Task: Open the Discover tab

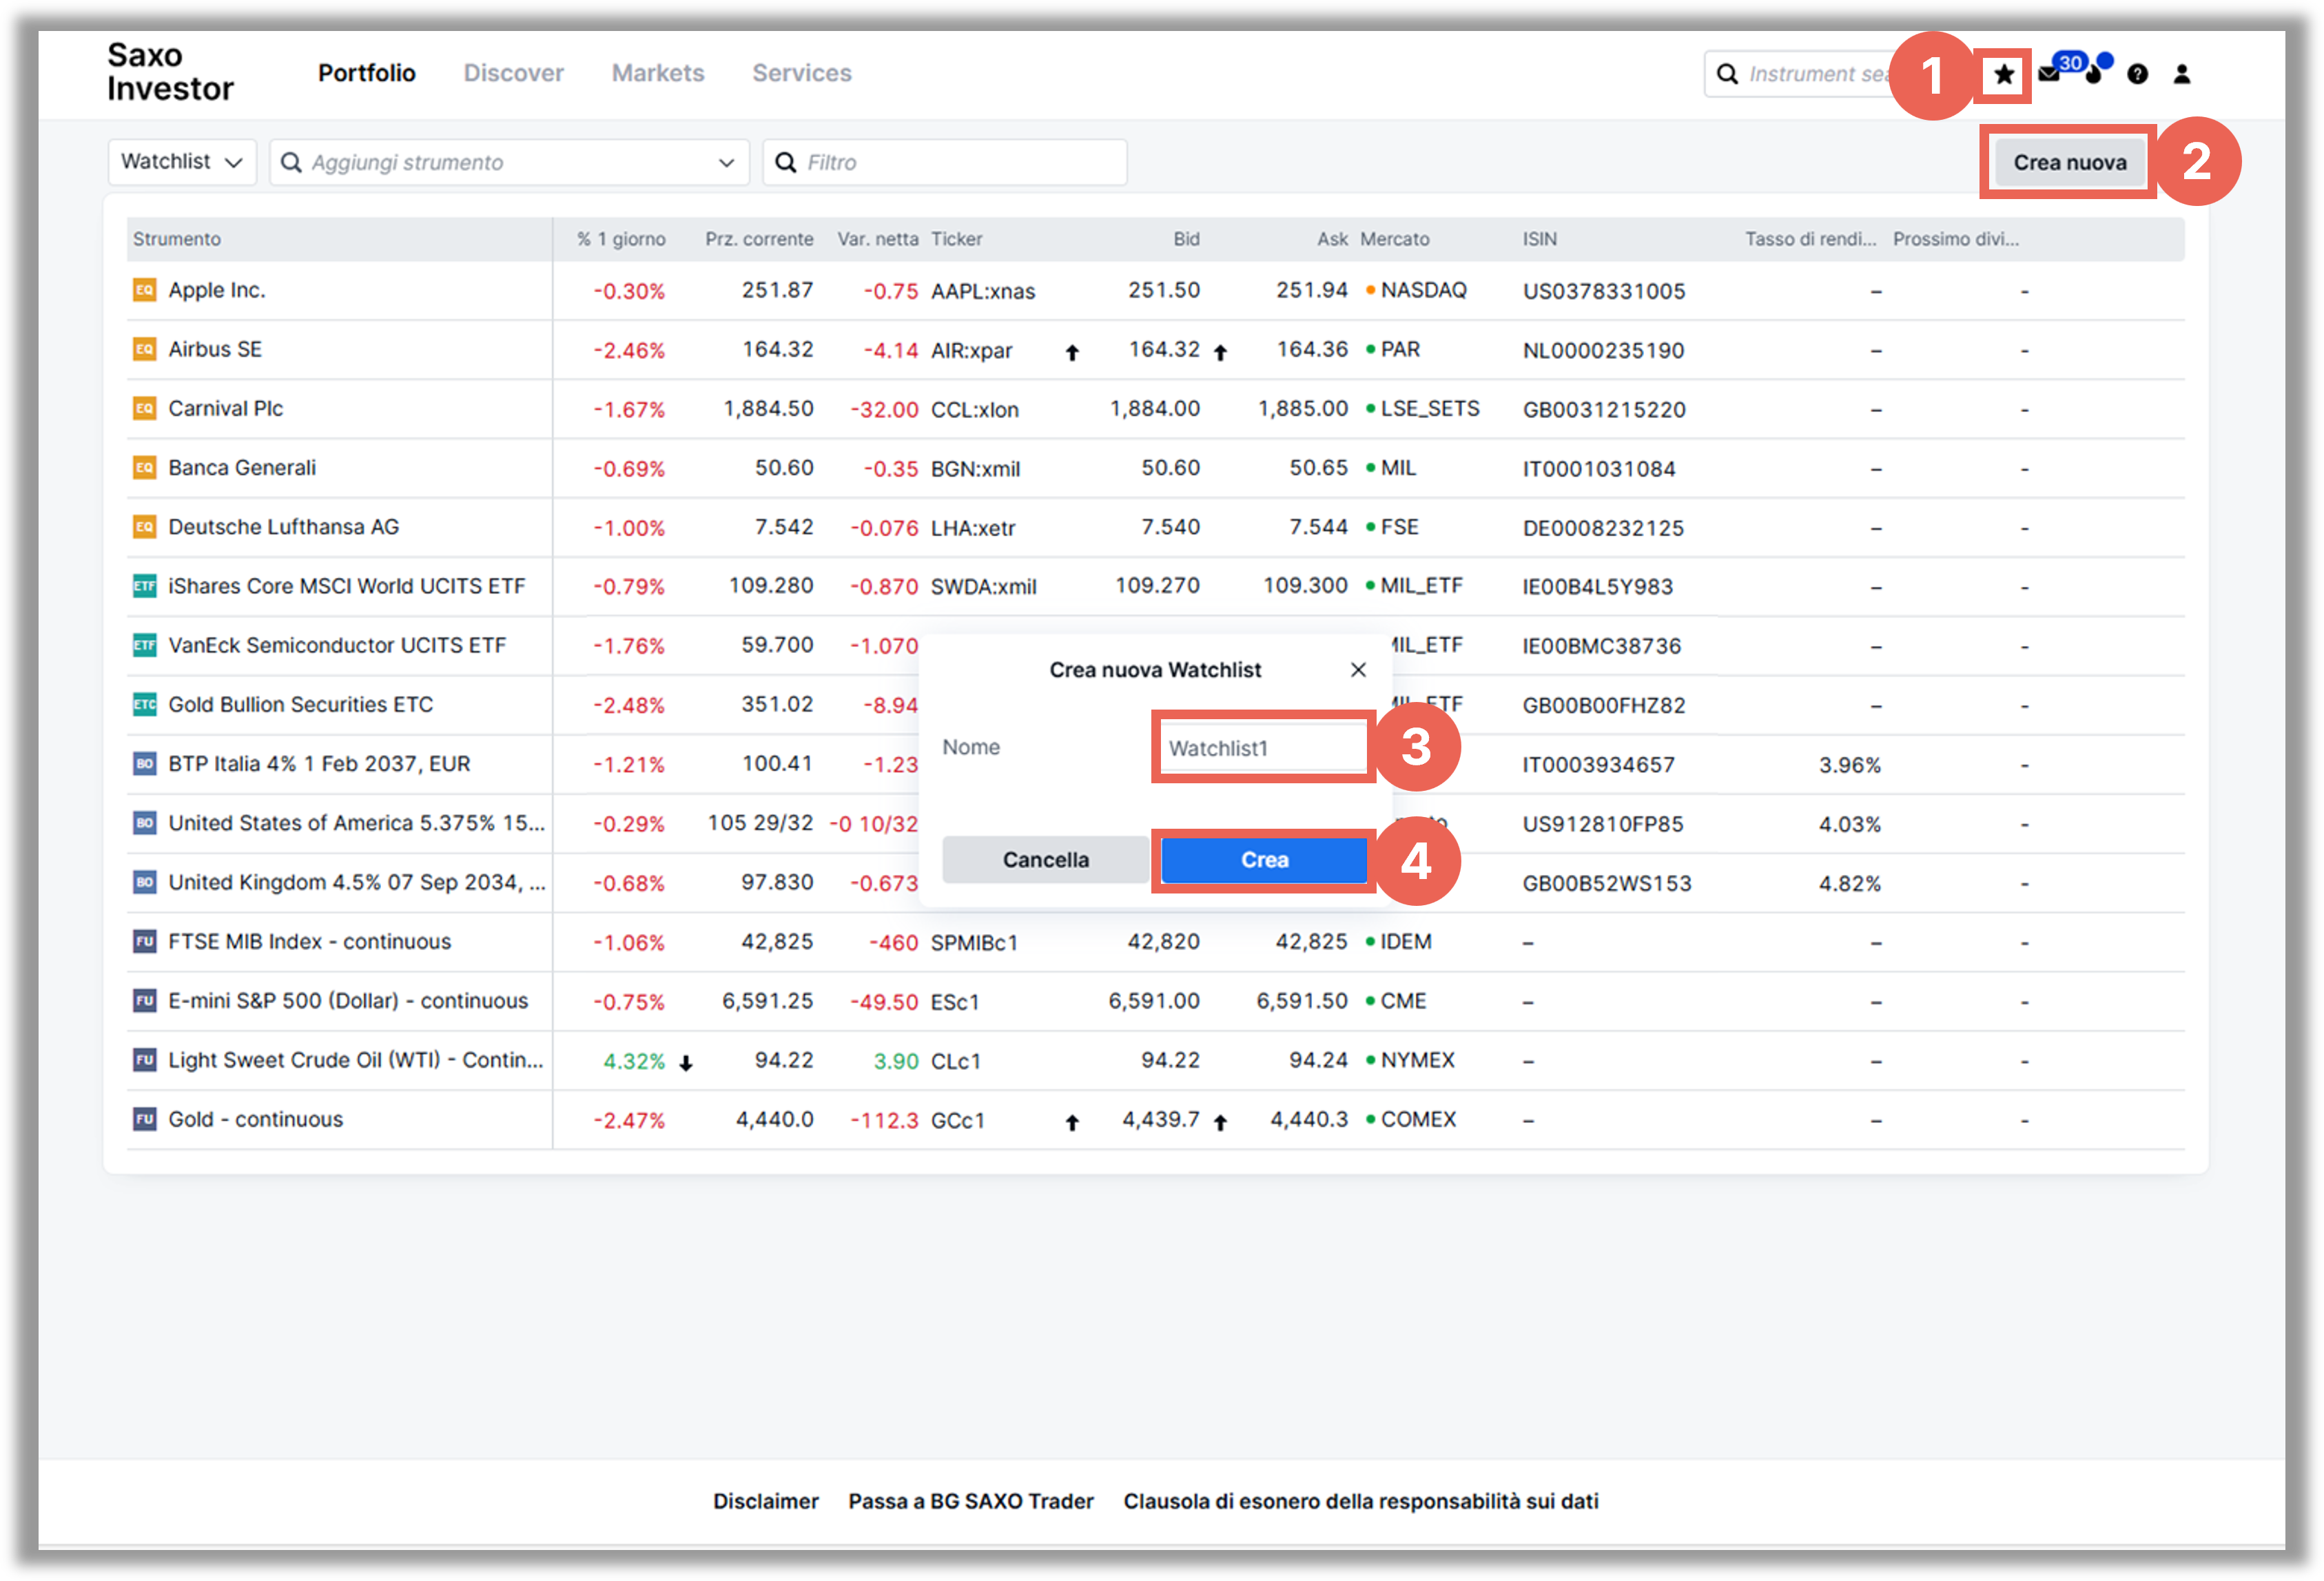Action: (514, 73)
